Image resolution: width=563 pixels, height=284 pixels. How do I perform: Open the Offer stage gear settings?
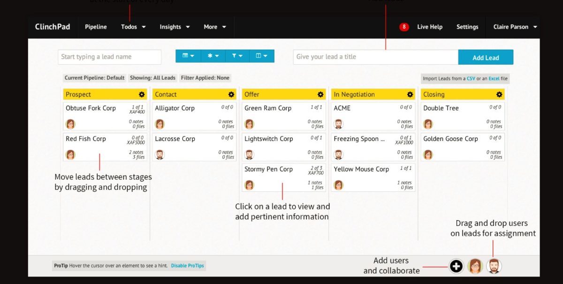(321, 94)
